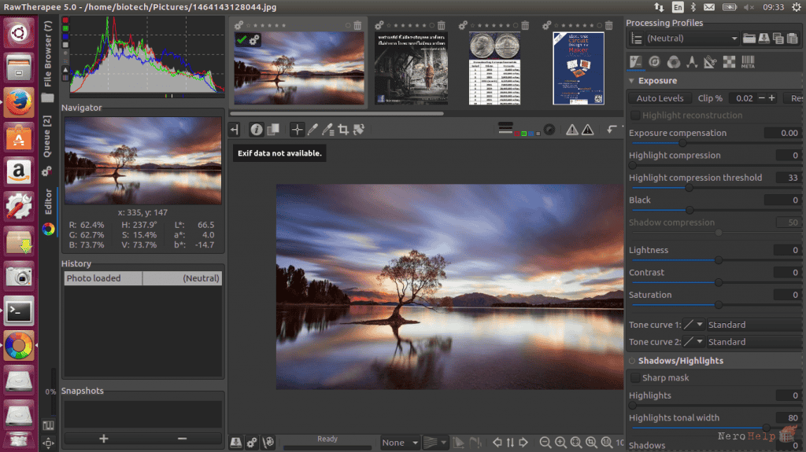Toggle the before/after view
This screenshot has height=452, width=806.
pos(273,130)
